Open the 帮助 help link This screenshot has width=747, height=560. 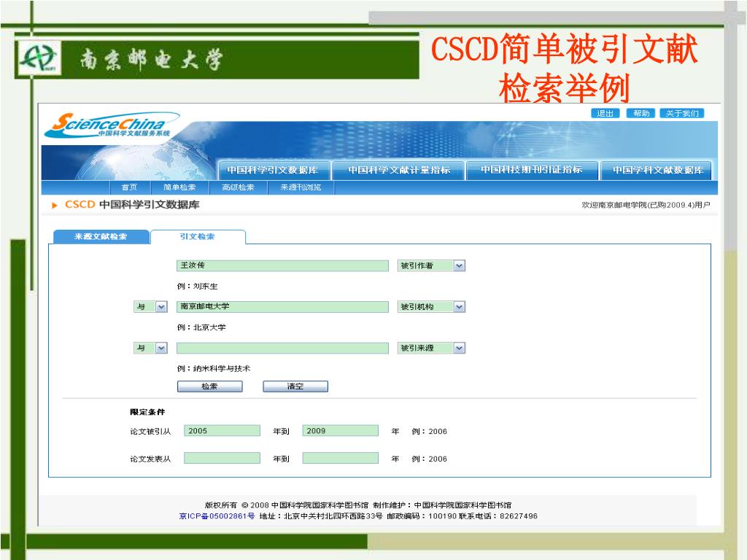(x=641, y=113)
